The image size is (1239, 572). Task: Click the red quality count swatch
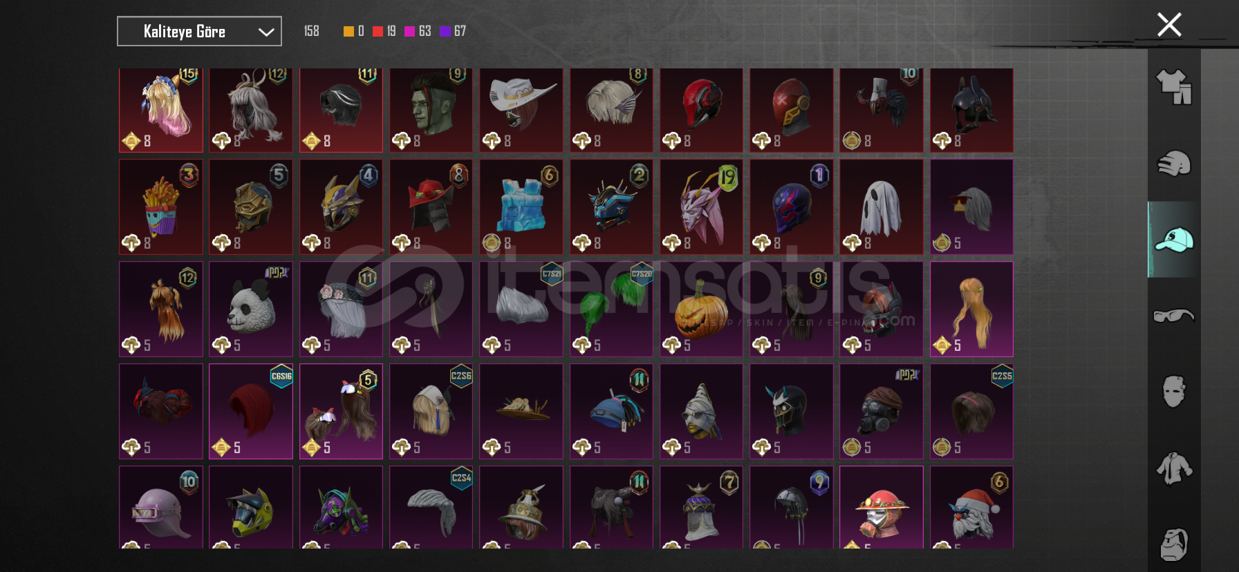point(378,31)
